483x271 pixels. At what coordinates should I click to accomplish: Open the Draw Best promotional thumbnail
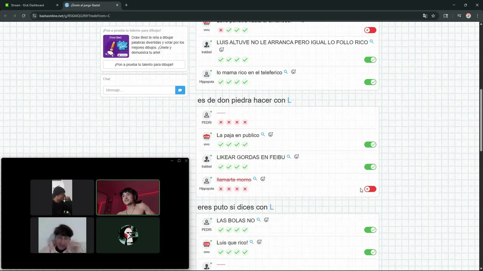[x=116, y=46]
